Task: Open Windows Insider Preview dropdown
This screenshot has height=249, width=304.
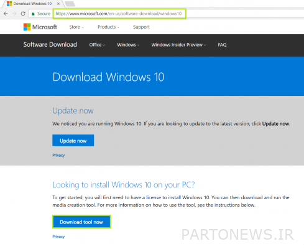Action: tap(178, 45)
